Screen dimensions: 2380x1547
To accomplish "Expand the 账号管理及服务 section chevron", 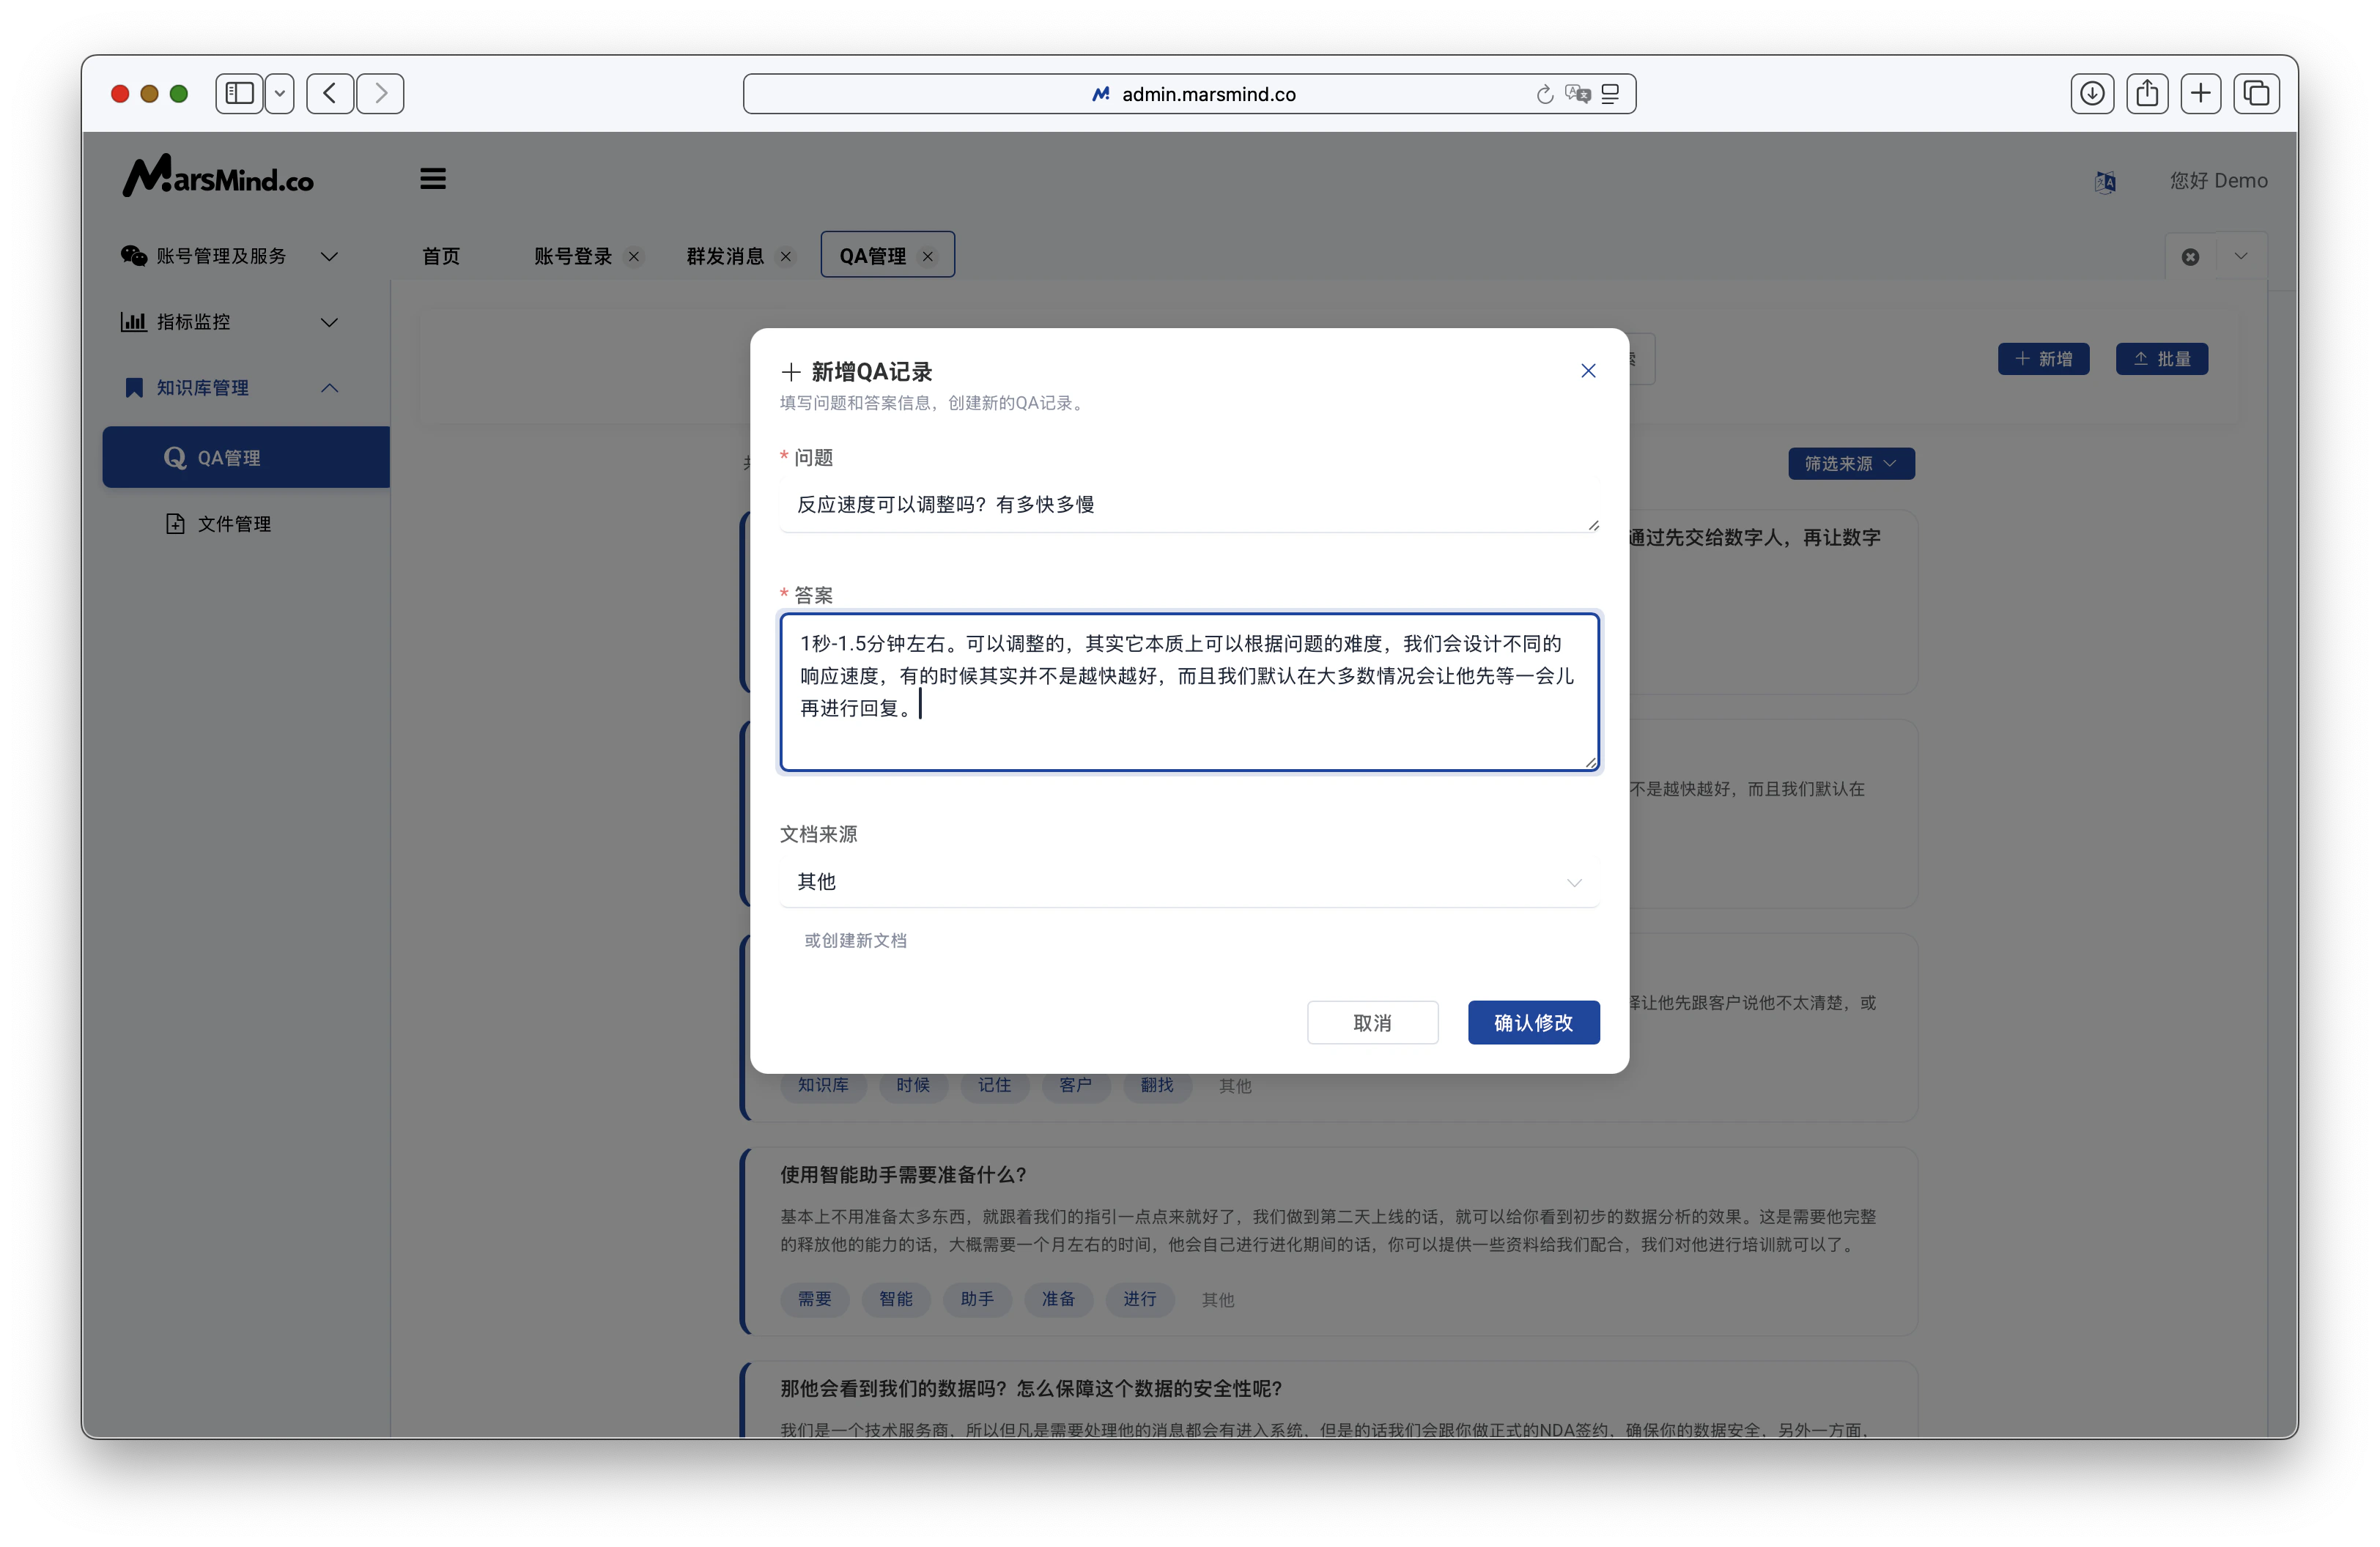I will pyautogui.click(x=330, y=256).
